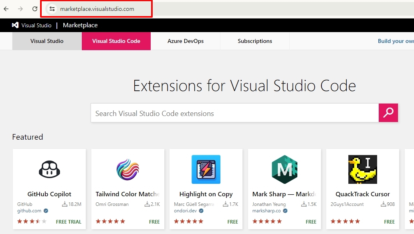Click the 1.7K download icon on Highlight on Copy
The height and width of the screenshot is (234, 414).
pos(226,204)
